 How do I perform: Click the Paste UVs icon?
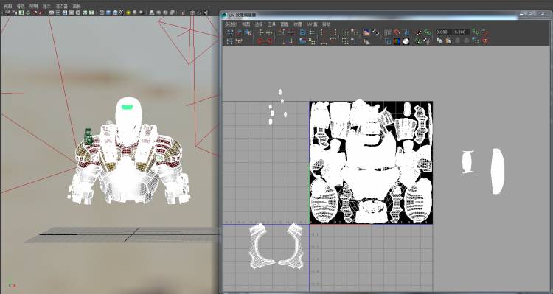448,41
